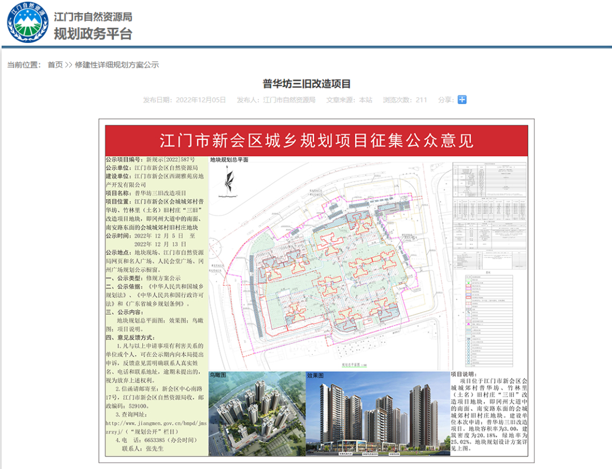Image resolution: width=612 pixels, height=469 pixels.
Task: Click the red banner 江门市新会区城乡规划项目征集公众意见
Action: pyautogui.click(x=317, y=141)
